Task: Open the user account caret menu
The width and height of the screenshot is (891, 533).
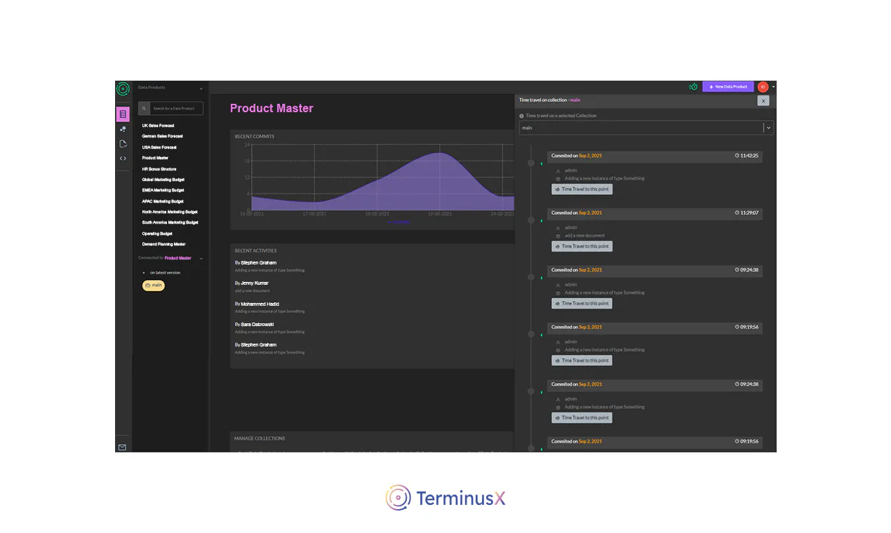Action: coord(774,87)
